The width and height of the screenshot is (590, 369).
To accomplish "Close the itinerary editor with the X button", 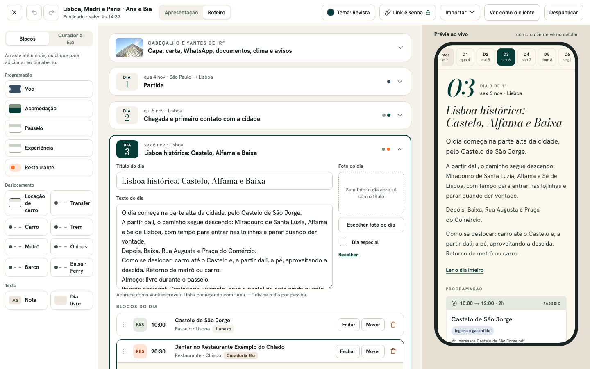I will (14, 12).
